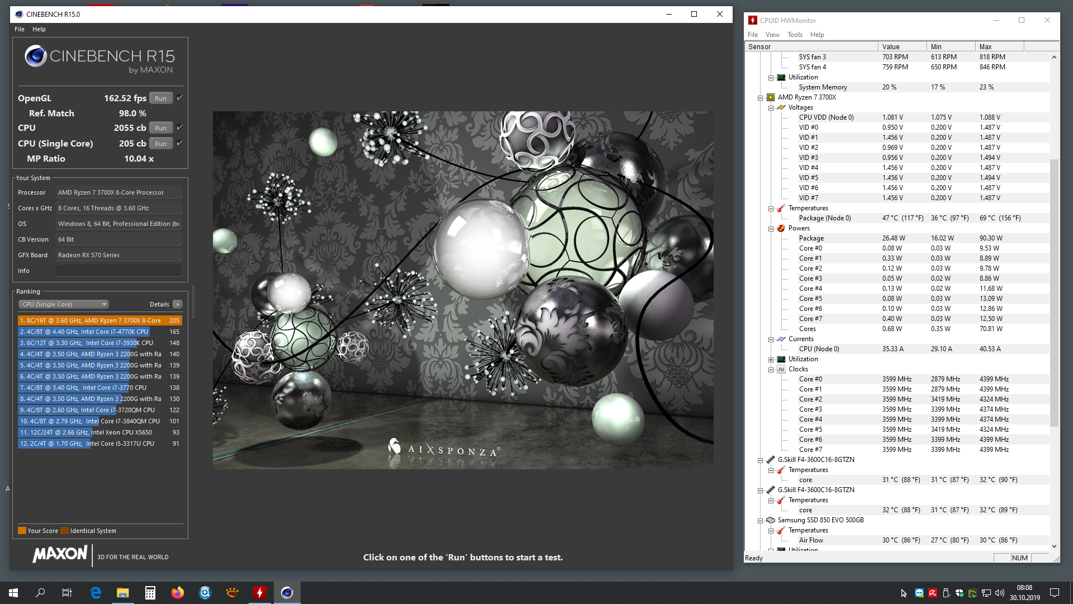This screenshot has width=1073, height=604.
Task: Collapse the AMD Ryzen 7 3700X node
Action: click(760, 98)
